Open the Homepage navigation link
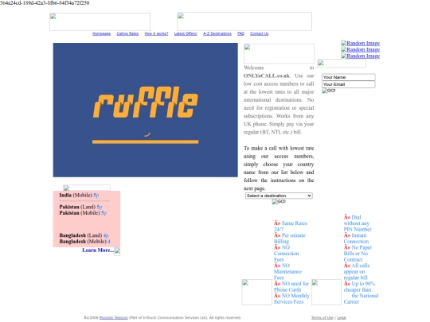This screenshot has height=322, width=430. tap(101, 33)
